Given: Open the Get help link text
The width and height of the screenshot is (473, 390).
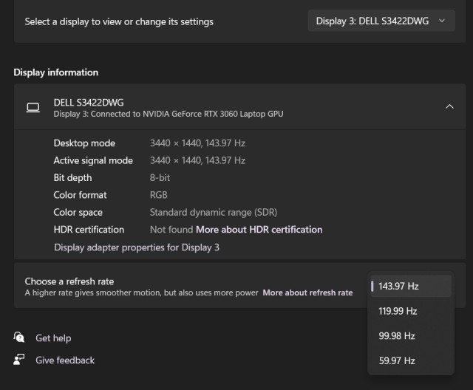Looking at the screenshot, I should (53, 338).
